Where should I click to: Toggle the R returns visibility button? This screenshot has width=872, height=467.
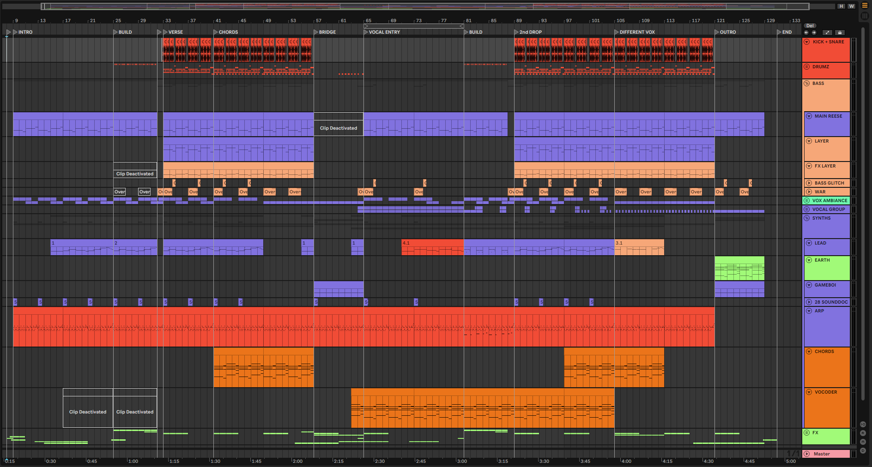[863, 433]
